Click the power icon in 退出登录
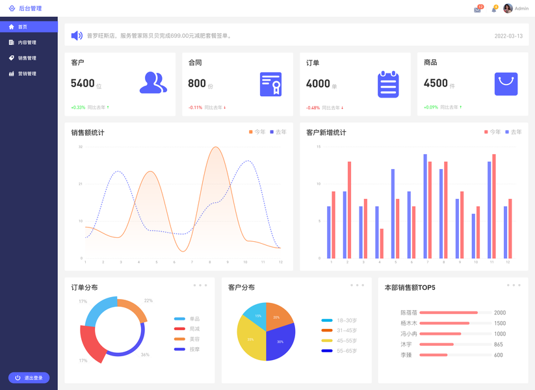This screenshot has width=535, height=390. tap(18, 378)
